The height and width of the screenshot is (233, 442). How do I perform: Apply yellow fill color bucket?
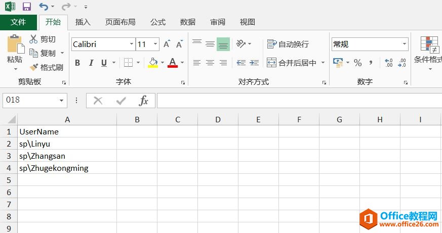click(153, 63)
